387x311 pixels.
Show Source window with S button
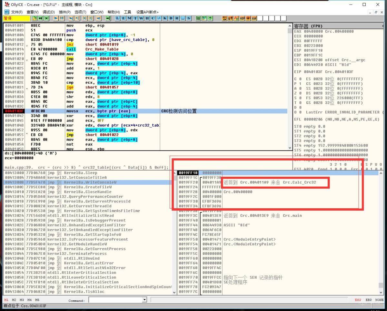pos(188,18)
